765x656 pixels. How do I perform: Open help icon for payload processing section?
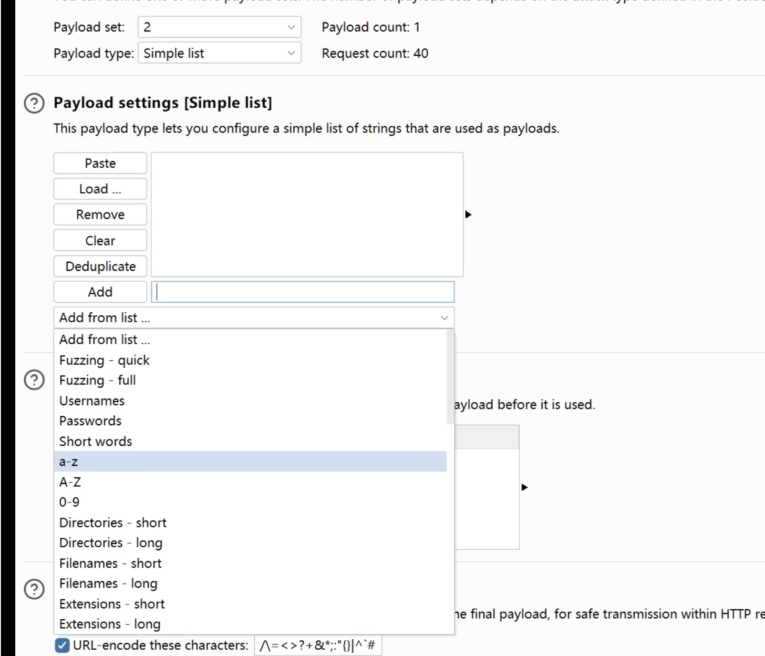pyautogui.click(x=34, y=380)
